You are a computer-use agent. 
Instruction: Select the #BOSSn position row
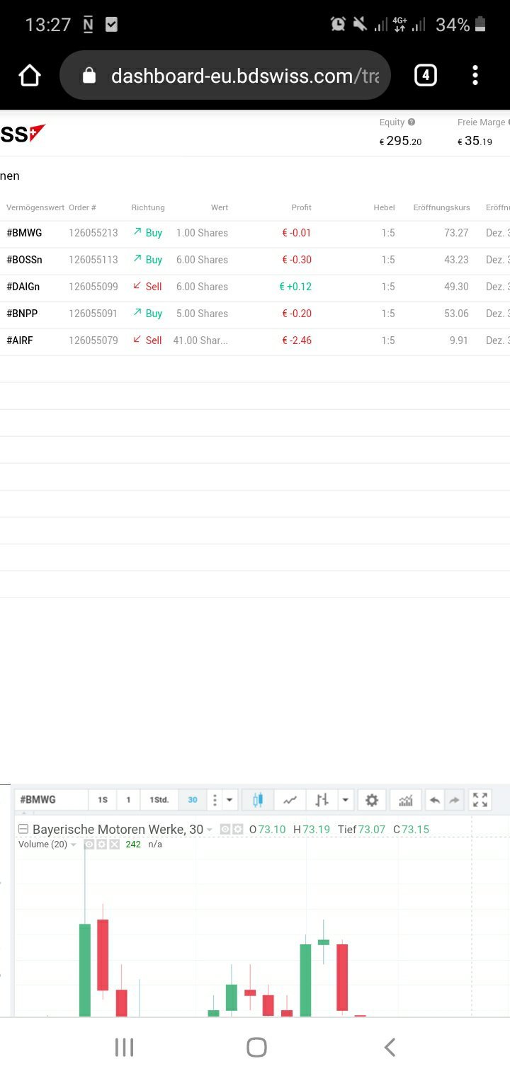click(255, 260)
